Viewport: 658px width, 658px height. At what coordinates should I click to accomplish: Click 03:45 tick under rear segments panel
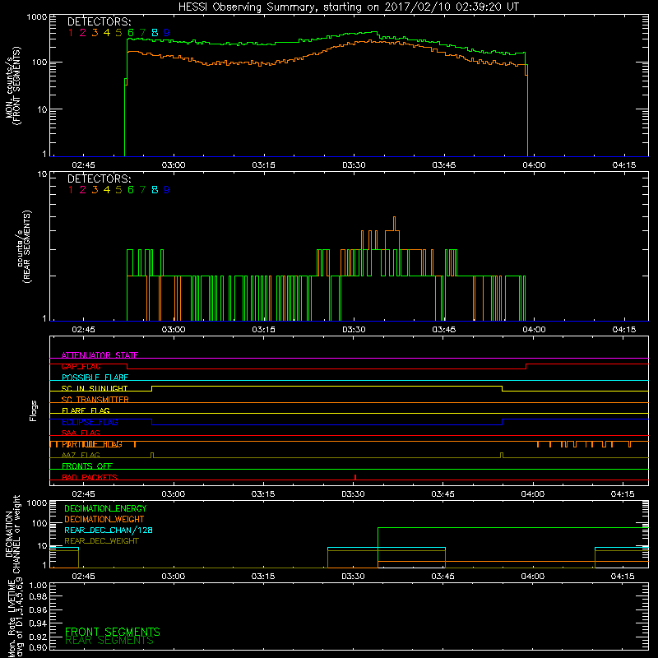443,330
